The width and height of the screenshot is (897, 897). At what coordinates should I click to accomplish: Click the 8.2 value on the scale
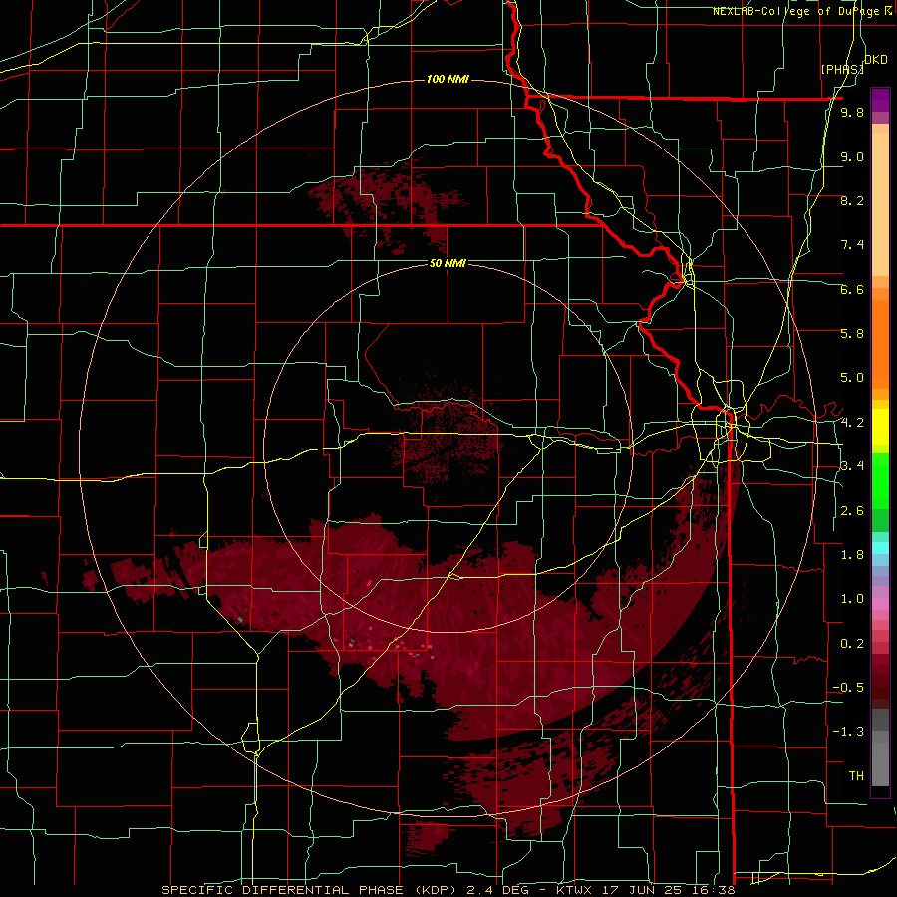[852, 200]
